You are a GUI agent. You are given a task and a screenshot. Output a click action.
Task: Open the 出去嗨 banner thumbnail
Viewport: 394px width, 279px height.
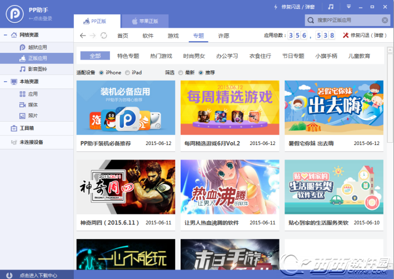(334, 108)
